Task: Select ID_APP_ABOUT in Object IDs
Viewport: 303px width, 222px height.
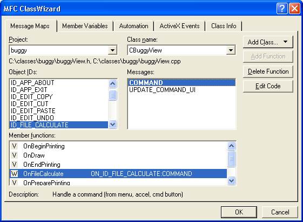Action: click(59, 83)
